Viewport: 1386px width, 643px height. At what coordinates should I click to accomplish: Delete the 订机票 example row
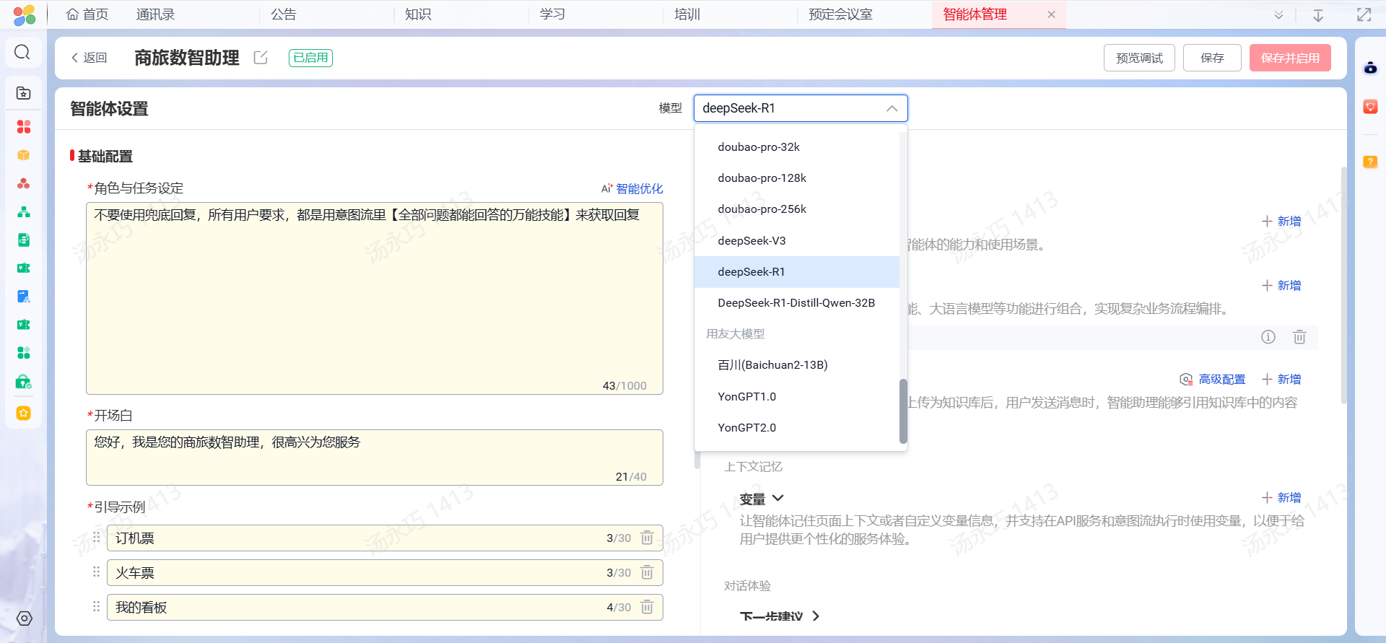click(647, 538)
